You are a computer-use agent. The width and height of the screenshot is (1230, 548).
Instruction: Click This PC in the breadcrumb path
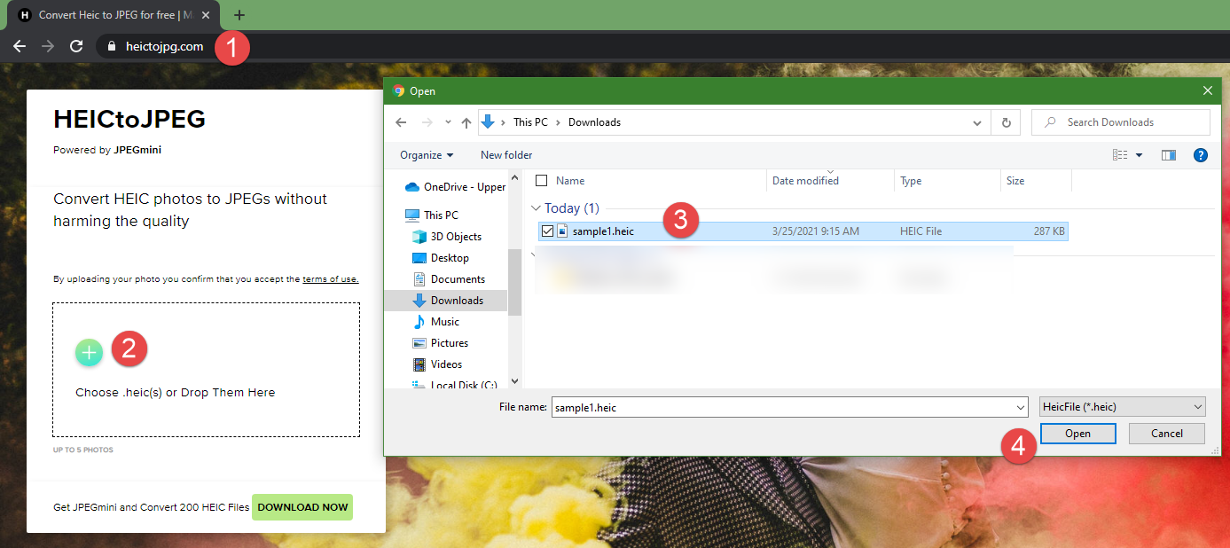click(x=530, y=122)
